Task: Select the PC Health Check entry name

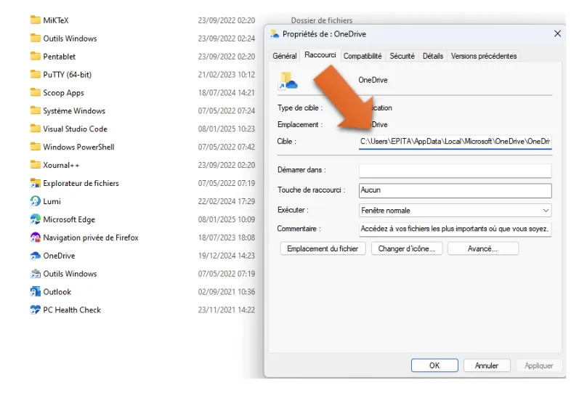Action: coord(72,310)
